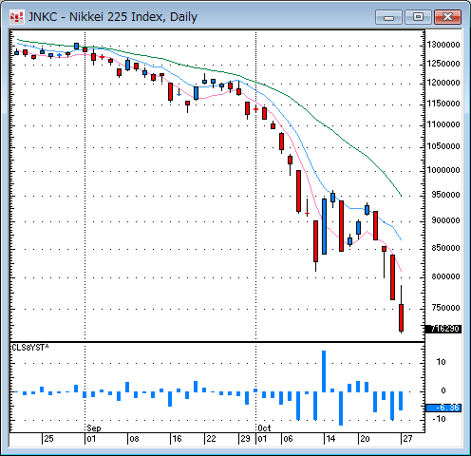
Task: Click the -10 label on indicator axis
Action: tap(440, 419)
